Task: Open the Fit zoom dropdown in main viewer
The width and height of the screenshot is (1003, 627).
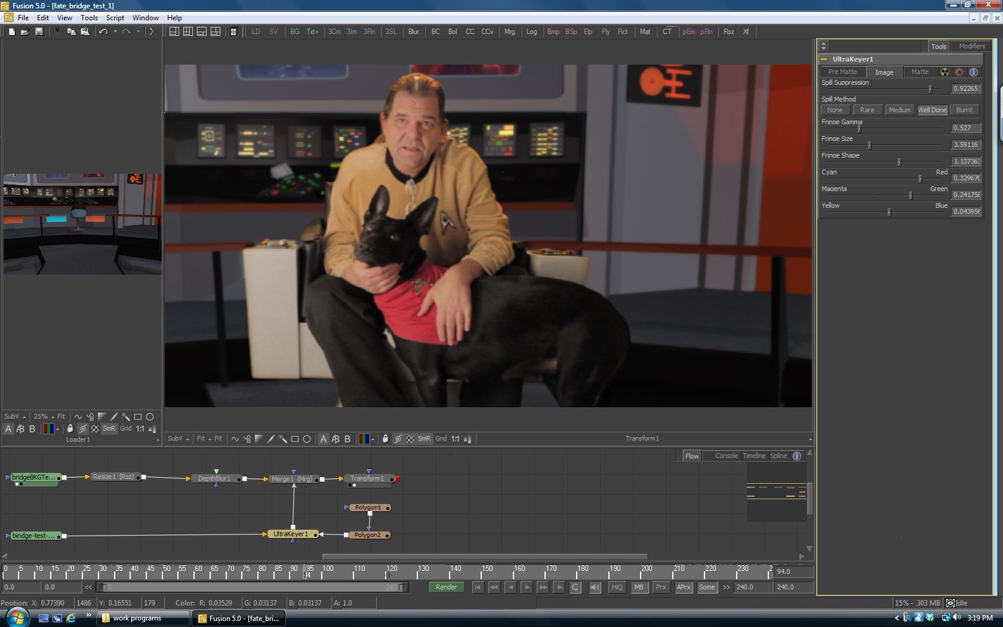Action: [204, 439]
